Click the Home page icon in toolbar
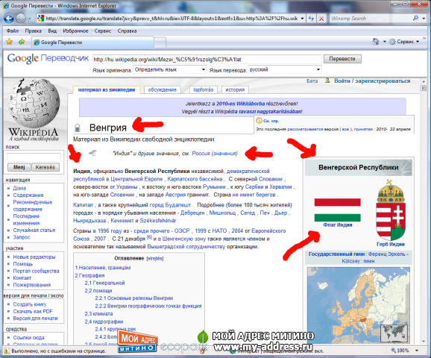This screenshot has height=358, width=431. (x=376, y=42)
